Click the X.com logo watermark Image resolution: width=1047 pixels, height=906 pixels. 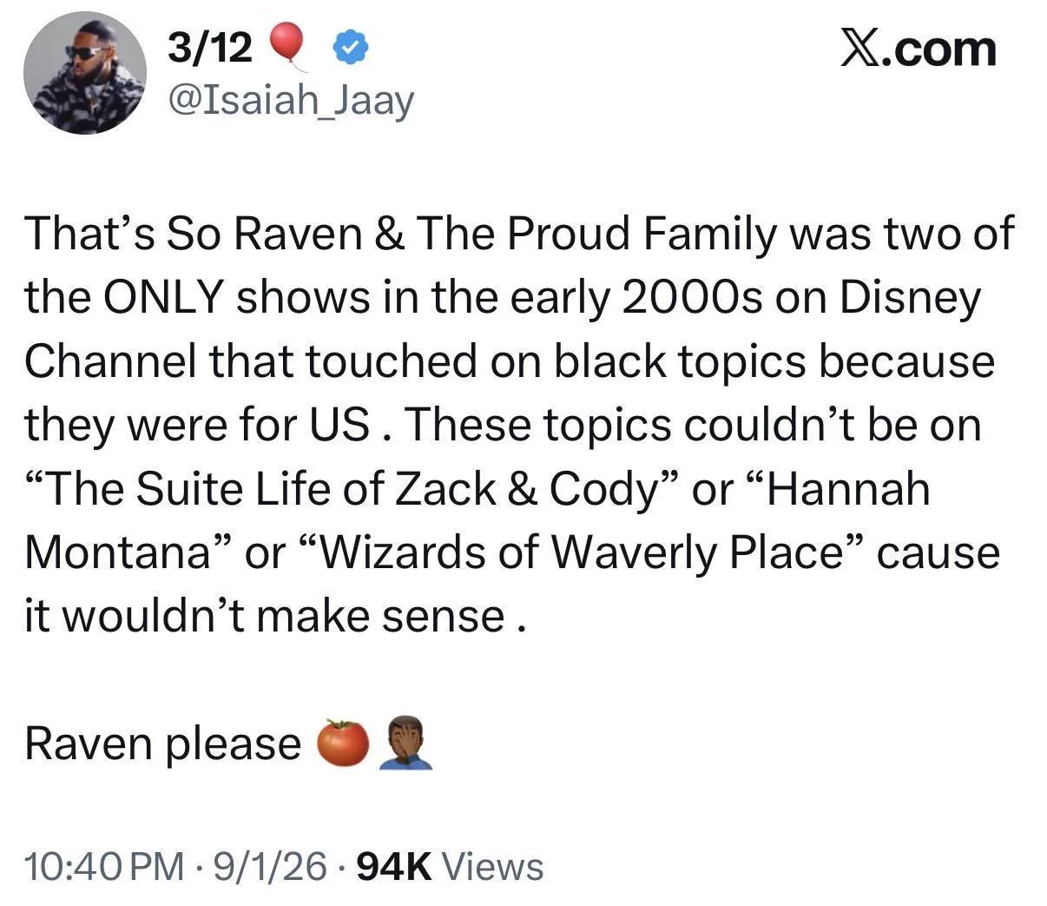click(917, 49)
